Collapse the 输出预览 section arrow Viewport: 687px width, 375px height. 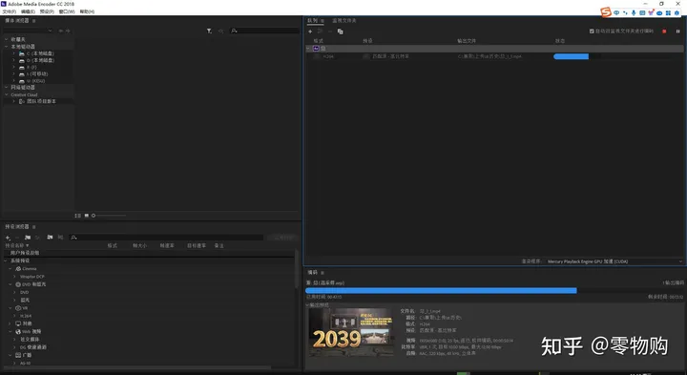pyautogui.click(x=307, y=305)
